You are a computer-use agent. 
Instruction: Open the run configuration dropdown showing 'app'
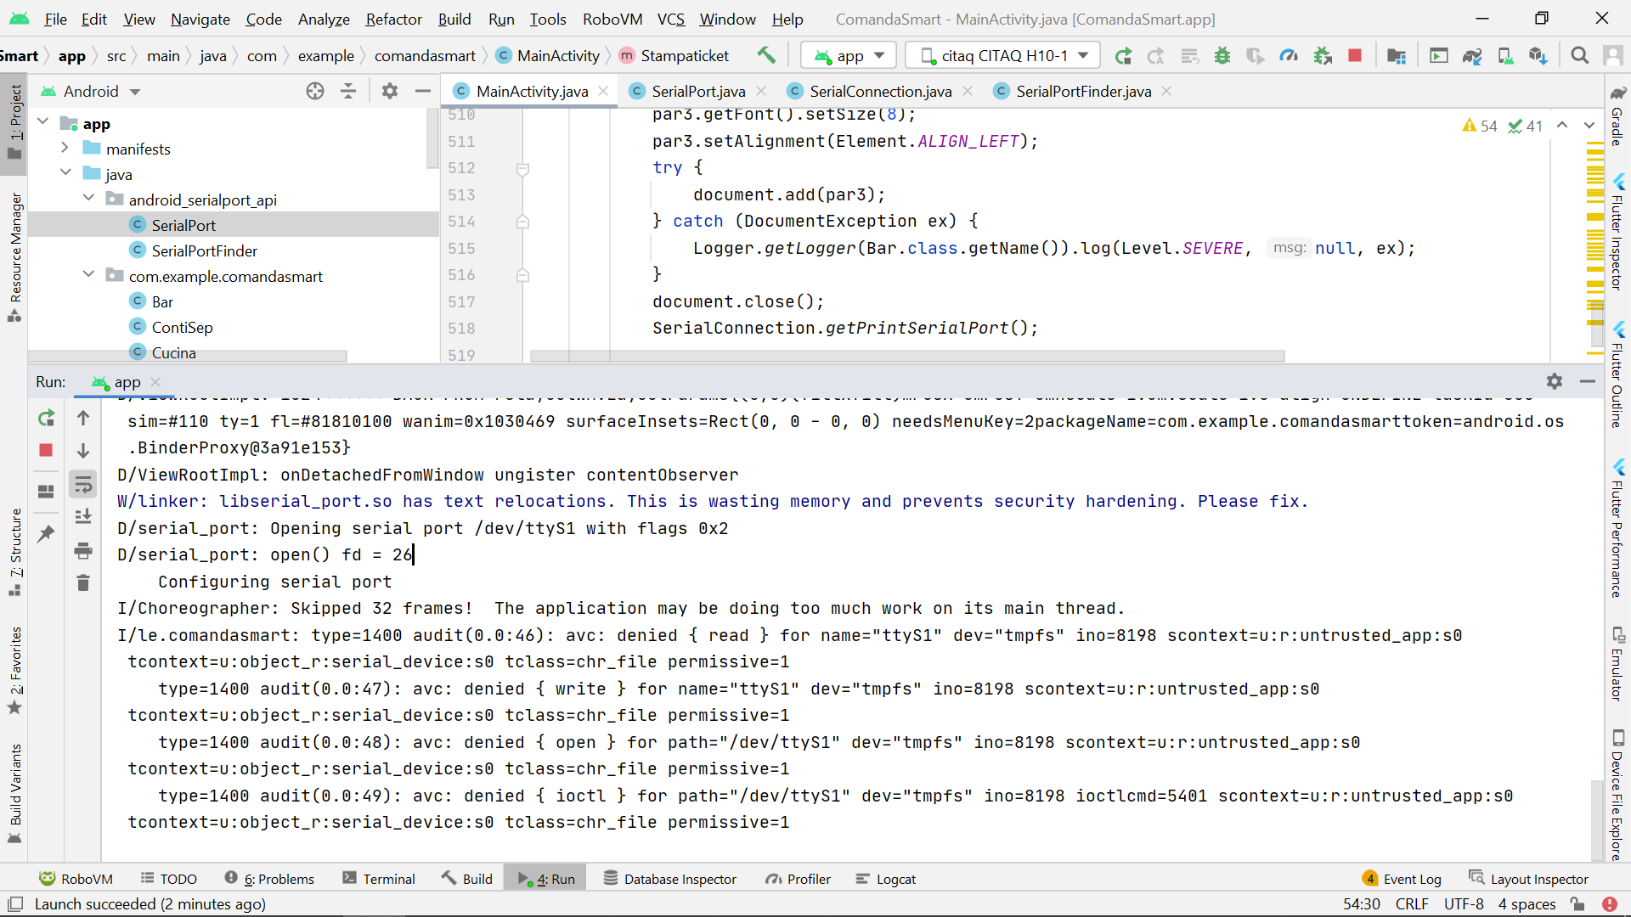point(848,55)
